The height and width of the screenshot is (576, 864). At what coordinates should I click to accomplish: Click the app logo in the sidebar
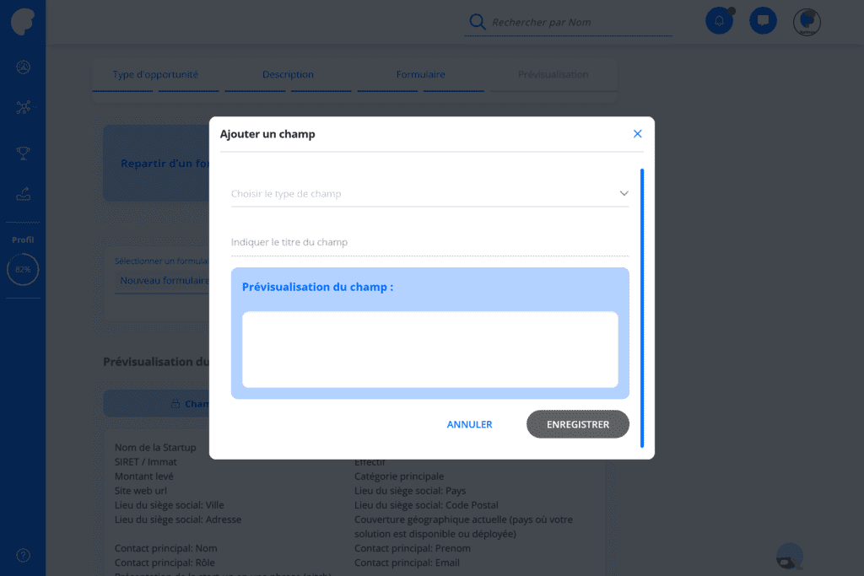click(23, 21)
